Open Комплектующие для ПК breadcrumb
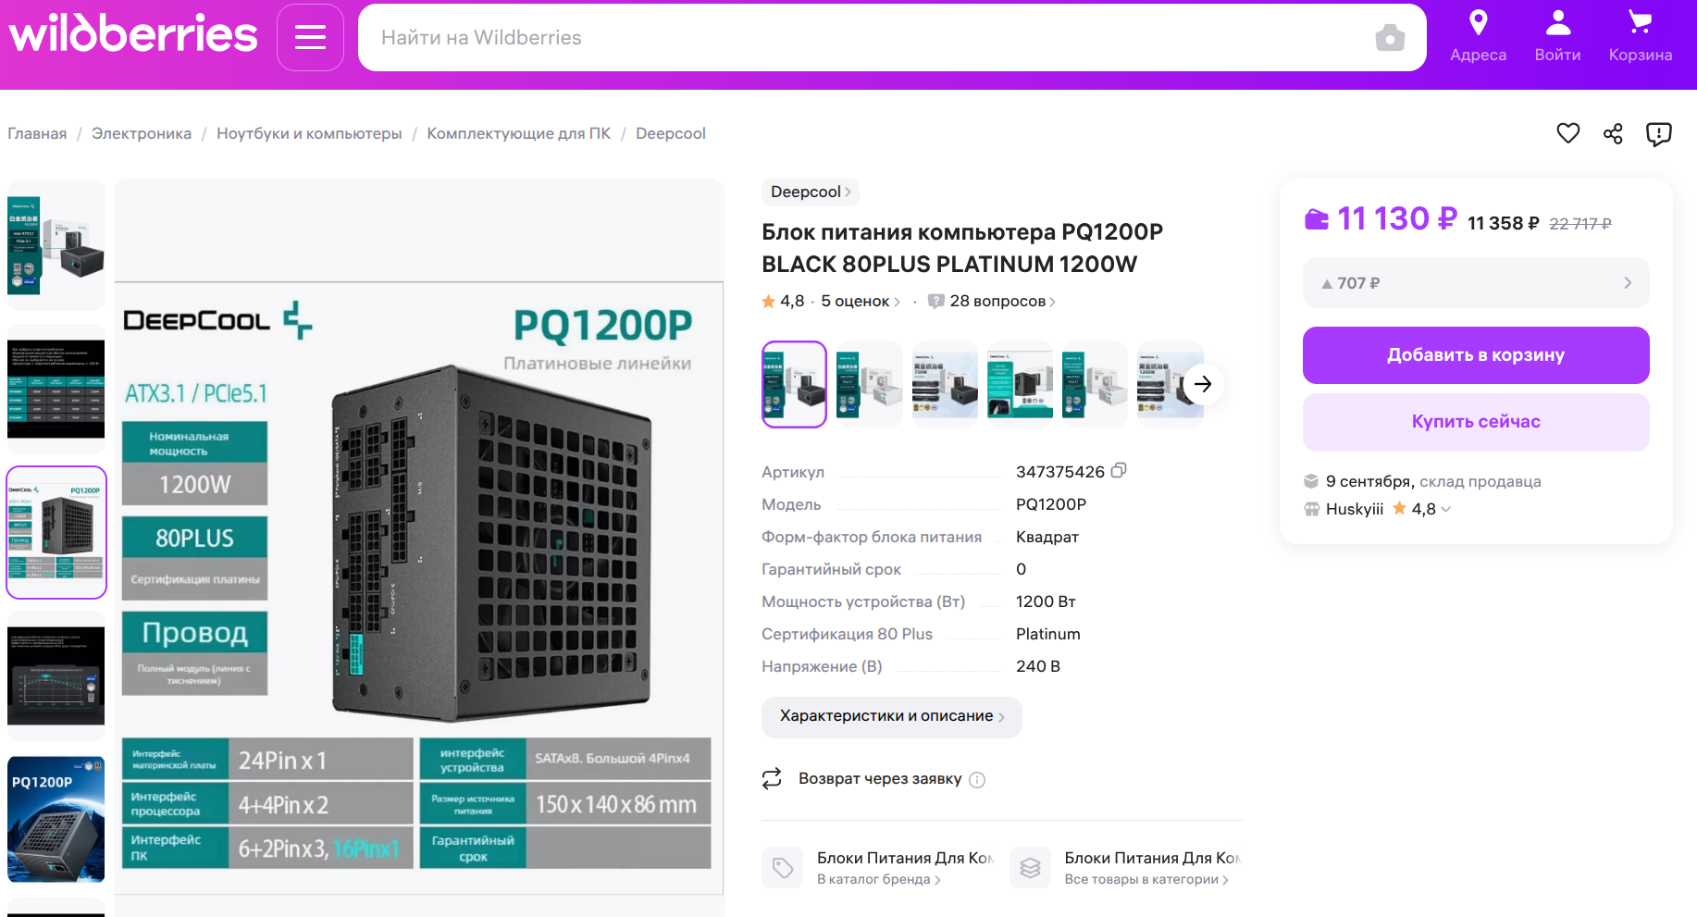Screen dimensions: 1697x917 pos(519,133)
